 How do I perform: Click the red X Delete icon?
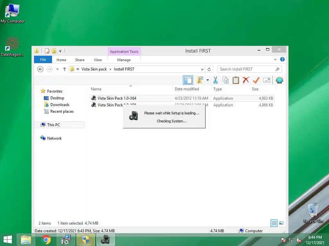pyautogui.click(x=246, y=80)
